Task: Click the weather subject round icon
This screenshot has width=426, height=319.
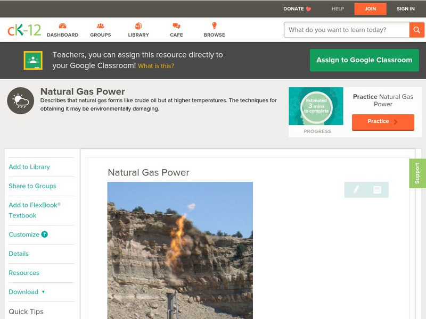Action: (21, 100)
